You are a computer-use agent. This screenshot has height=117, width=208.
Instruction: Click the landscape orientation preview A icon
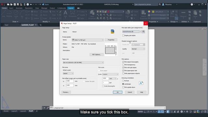[141, 83]
